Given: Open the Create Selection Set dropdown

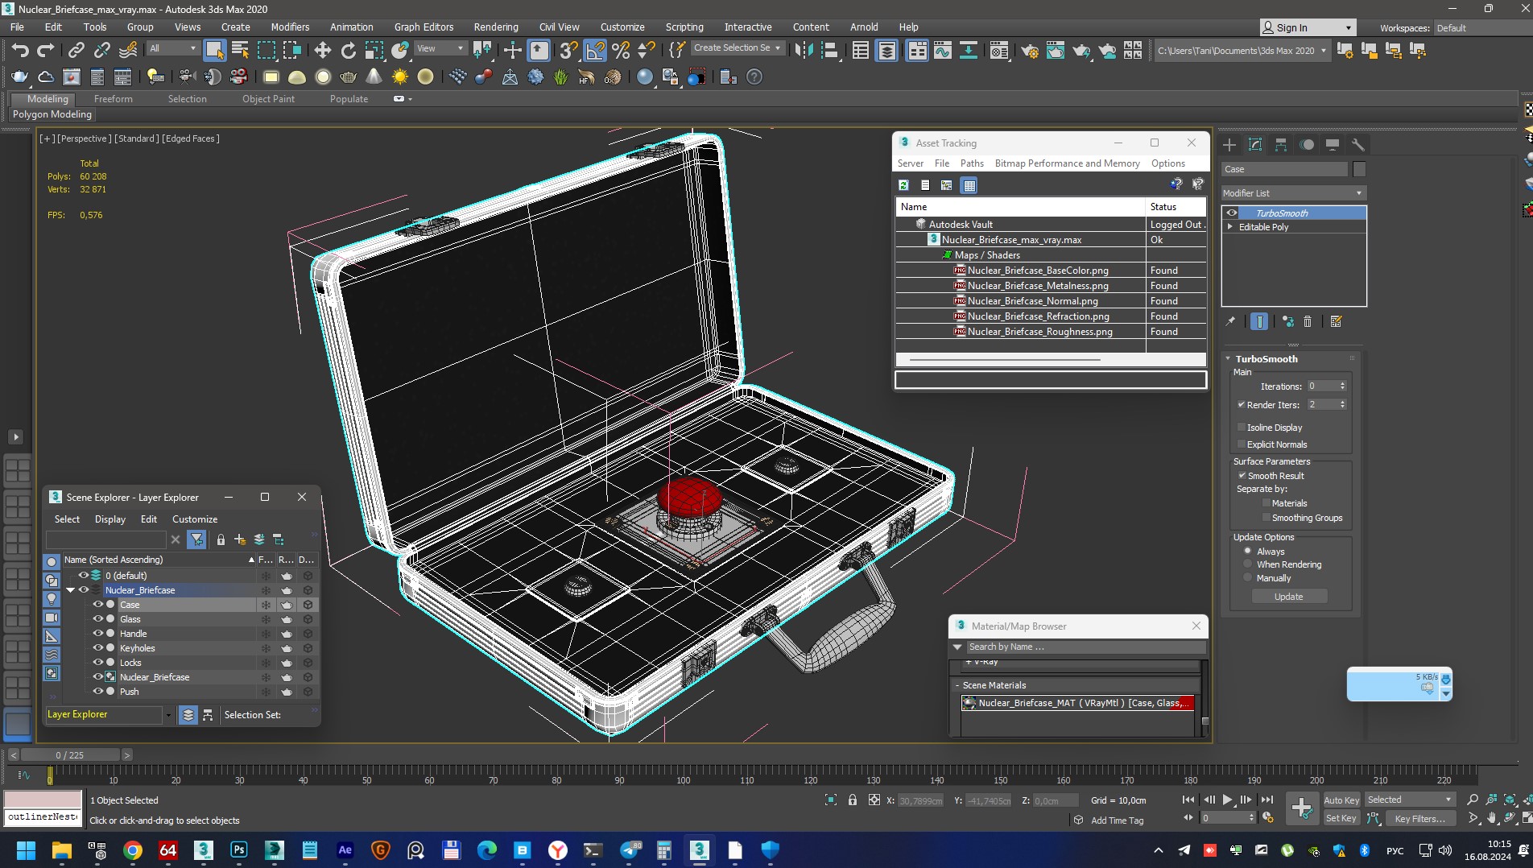Looking at the screenshot, I should [737, 48].
